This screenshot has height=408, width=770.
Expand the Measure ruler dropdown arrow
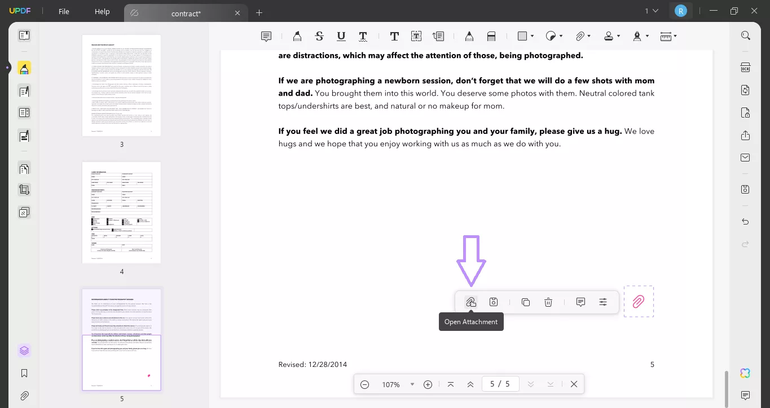click(x=675, y=37)
